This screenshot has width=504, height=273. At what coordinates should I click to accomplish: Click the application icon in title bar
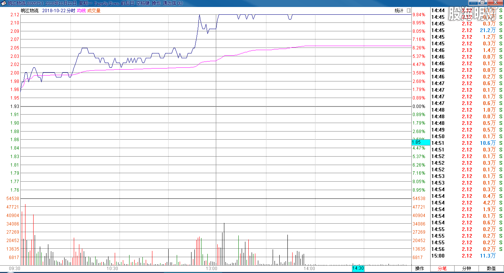[4, 3]
